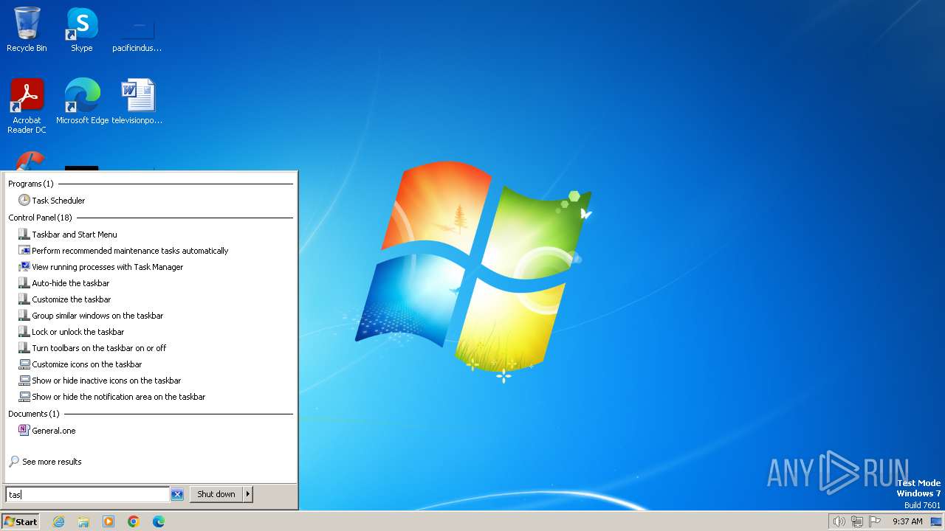Open File Explorer from the taskbar

[83, 521]
